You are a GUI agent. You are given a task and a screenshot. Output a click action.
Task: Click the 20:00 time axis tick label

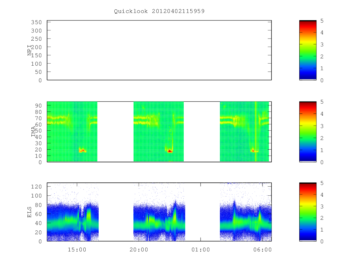[x=139, y=250]
